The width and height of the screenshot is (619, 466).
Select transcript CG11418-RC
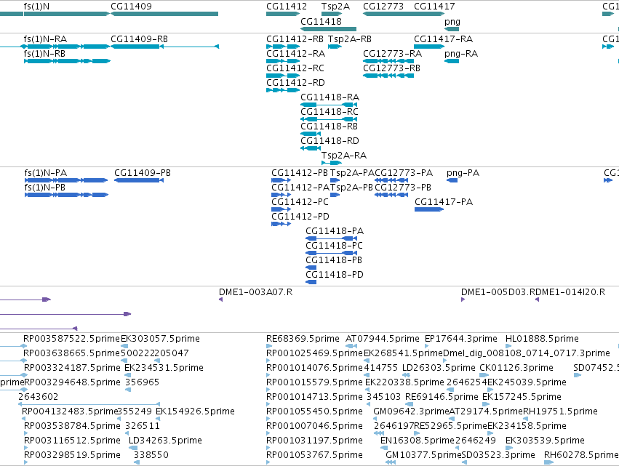(330, 112)
